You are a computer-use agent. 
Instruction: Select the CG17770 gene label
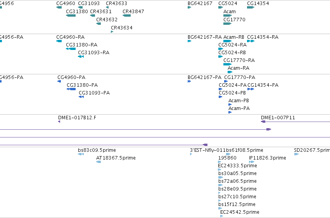234,19
